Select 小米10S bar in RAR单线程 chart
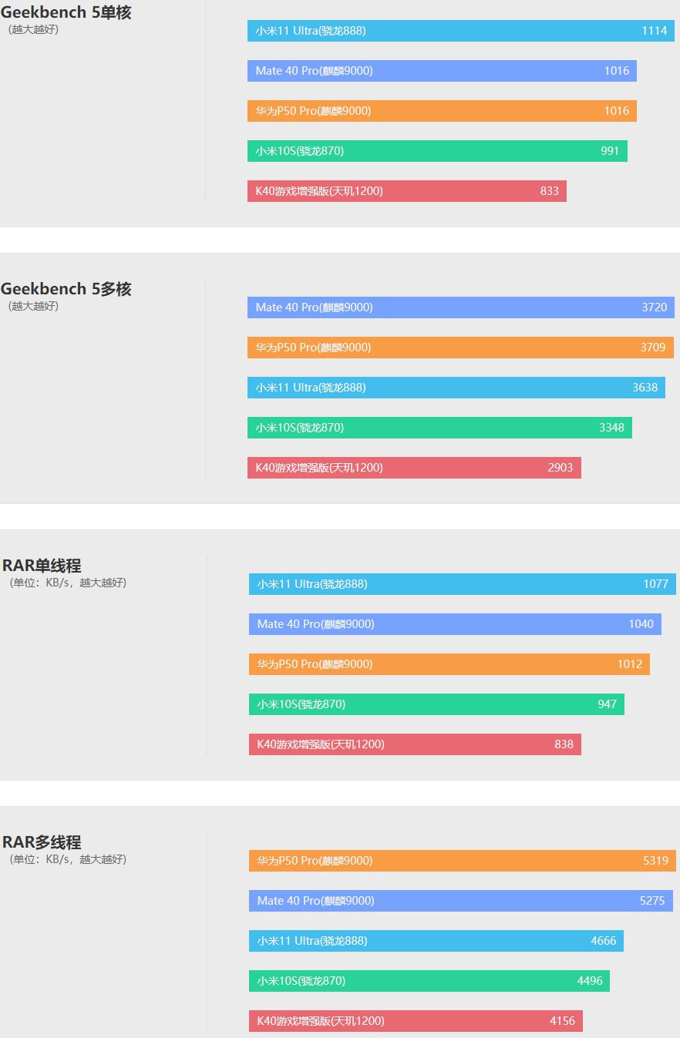The image size is (680, 1038). coord(436,704)
